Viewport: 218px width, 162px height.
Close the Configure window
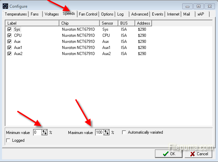coord(210,6)
